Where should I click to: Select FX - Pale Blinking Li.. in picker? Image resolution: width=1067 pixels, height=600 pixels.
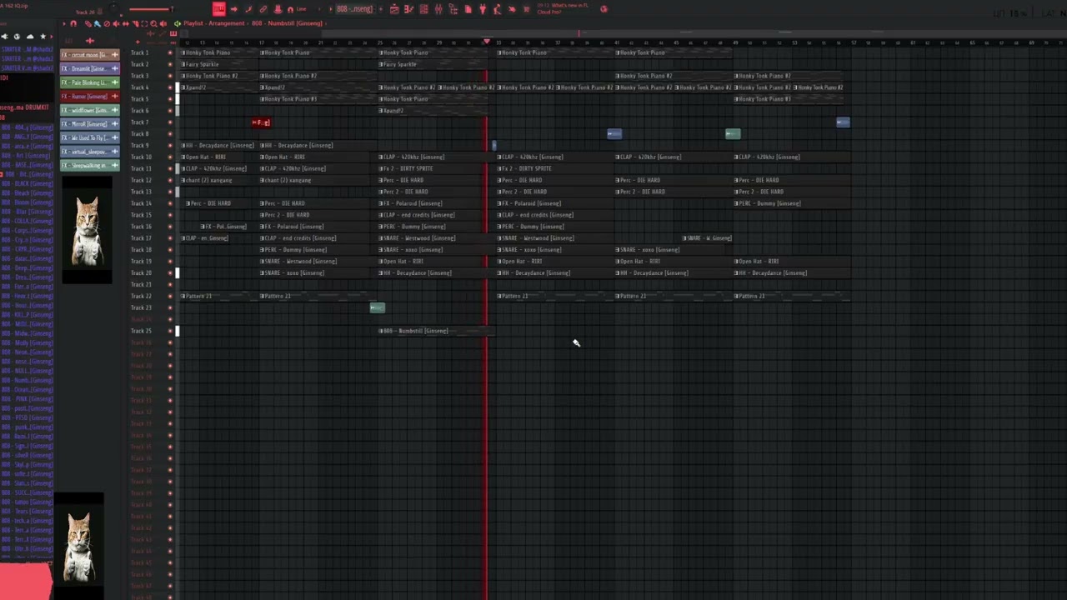pos(90,82)
